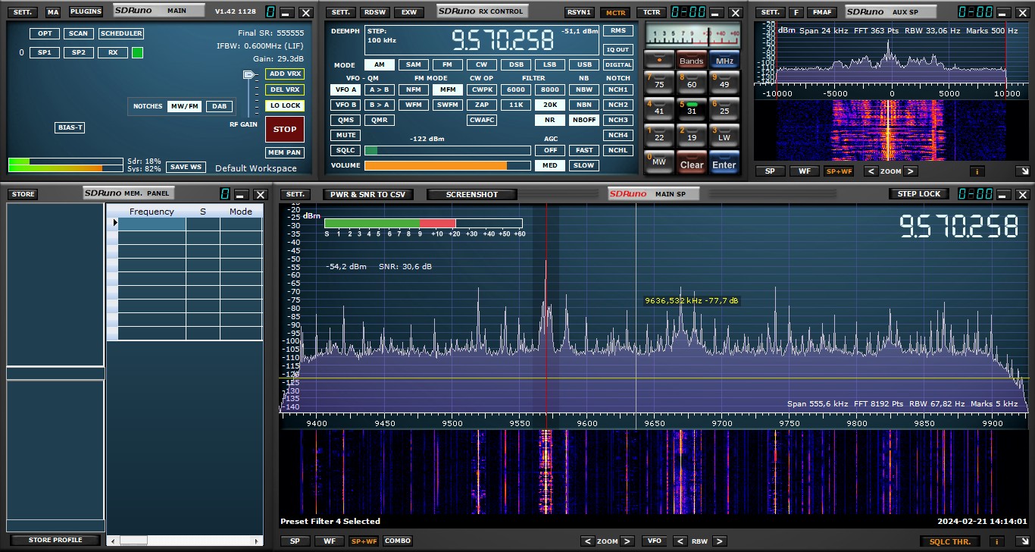Toggle the LO LOCK button
Viewport: 1035px width, 552px height.
(285, 105)
